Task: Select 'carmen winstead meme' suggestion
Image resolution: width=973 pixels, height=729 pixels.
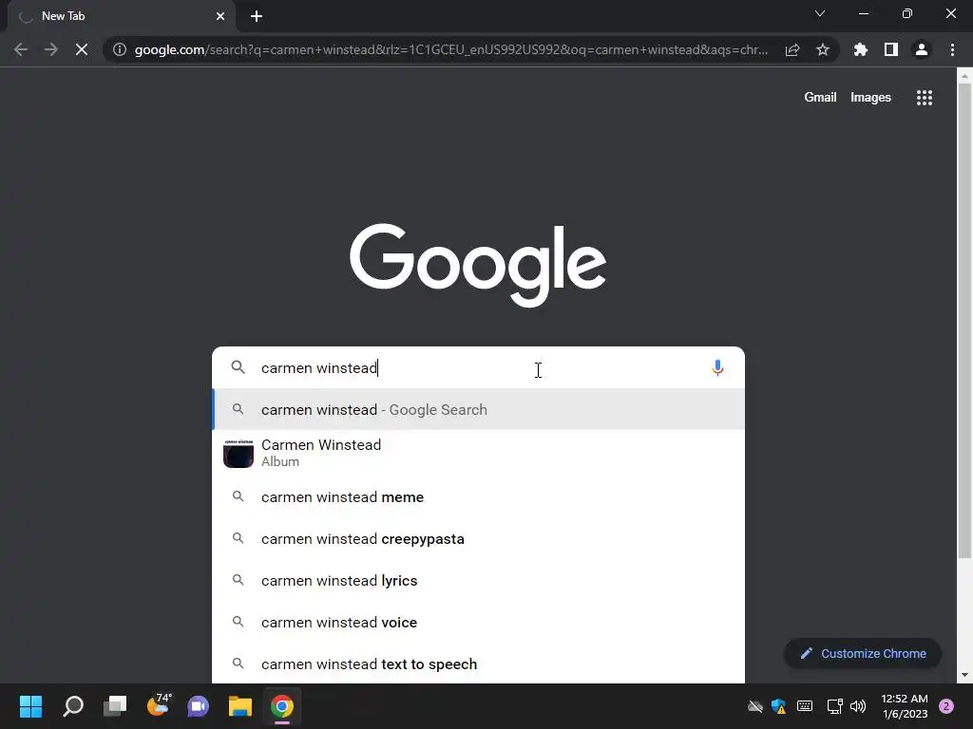Action: pos(478,497)
